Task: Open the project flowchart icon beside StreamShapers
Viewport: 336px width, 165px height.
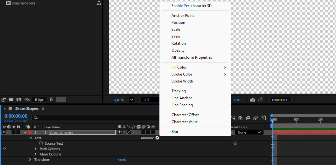Action: coord(99,3)
